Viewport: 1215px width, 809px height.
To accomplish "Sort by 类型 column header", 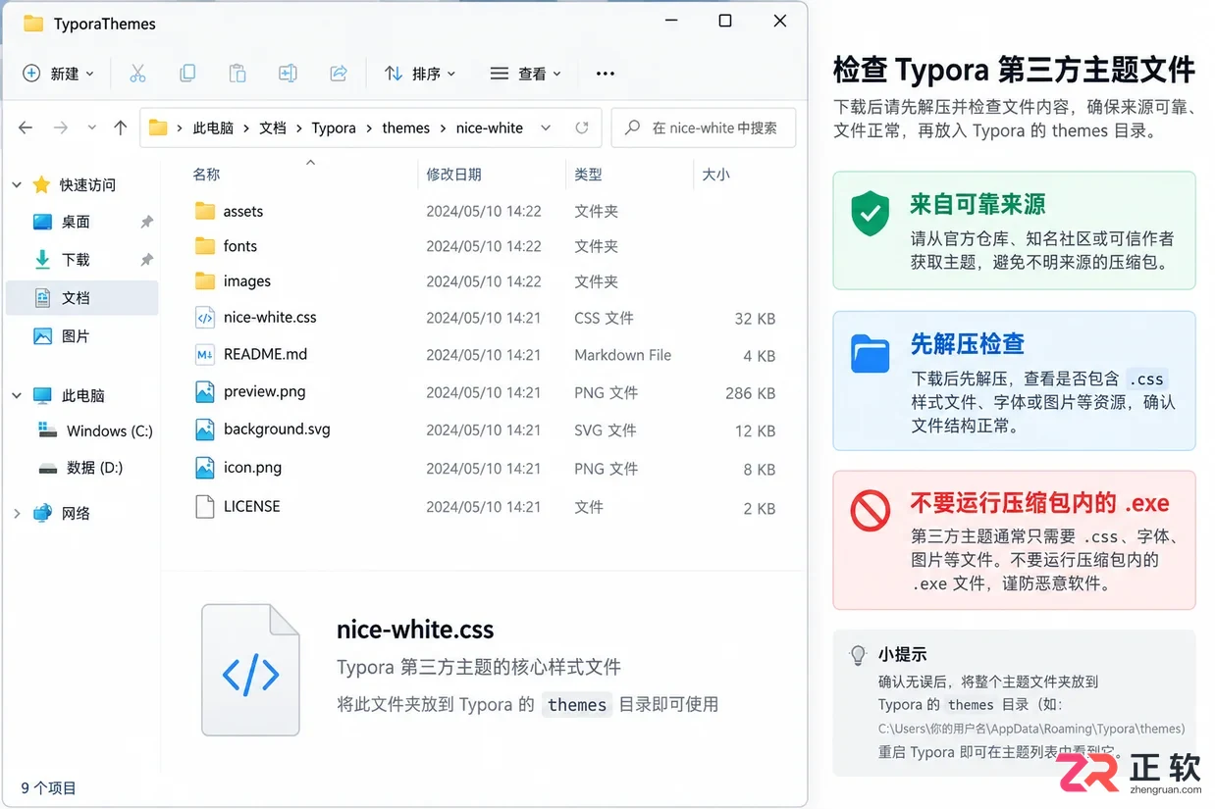I will point(588,174).
